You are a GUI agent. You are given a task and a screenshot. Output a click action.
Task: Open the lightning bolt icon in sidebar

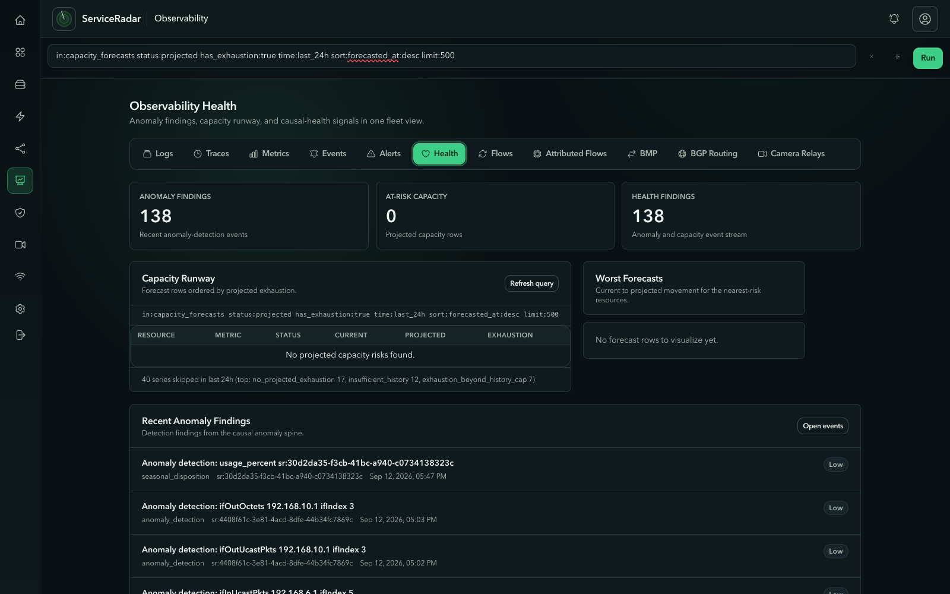pos(20,116)
